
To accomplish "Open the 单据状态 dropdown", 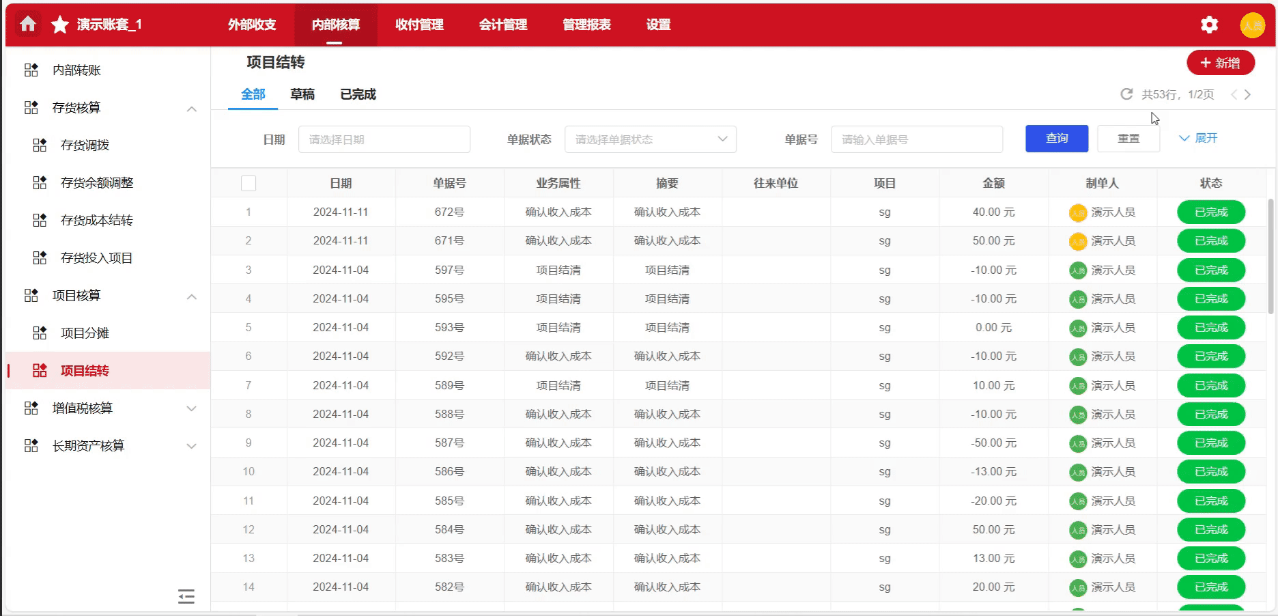I will click(650, 139).
